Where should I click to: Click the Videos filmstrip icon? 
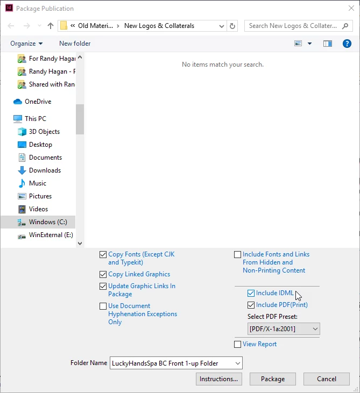coord(22,209)
